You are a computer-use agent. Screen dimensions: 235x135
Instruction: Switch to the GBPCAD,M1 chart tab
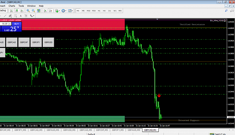150,130
